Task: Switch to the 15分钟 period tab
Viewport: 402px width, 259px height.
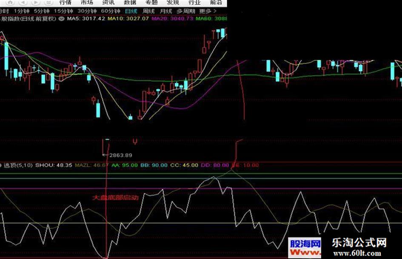Action: (63, 11)
